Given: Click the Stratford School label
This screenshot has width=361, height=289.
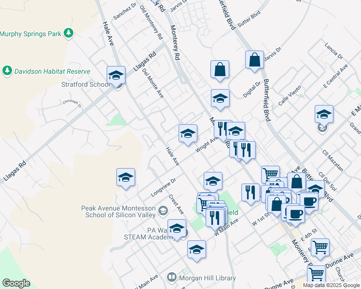Looking at the screenshot, I should pyautogui.click(x=85, y=85).
